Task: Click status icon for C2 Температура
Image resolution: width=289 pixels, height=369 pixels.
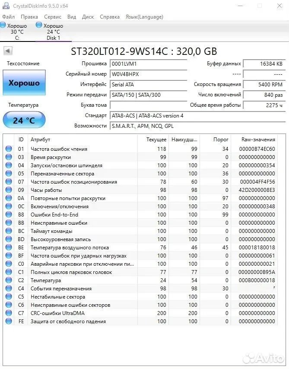Action: pyautogui.click(x=9, y=280)
